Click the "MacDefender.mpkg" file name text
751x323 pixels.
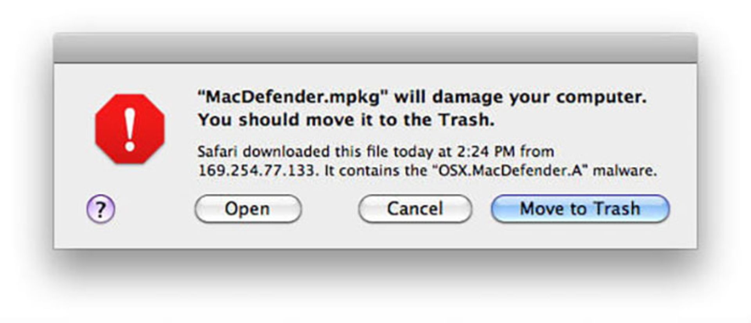point(293,97)
